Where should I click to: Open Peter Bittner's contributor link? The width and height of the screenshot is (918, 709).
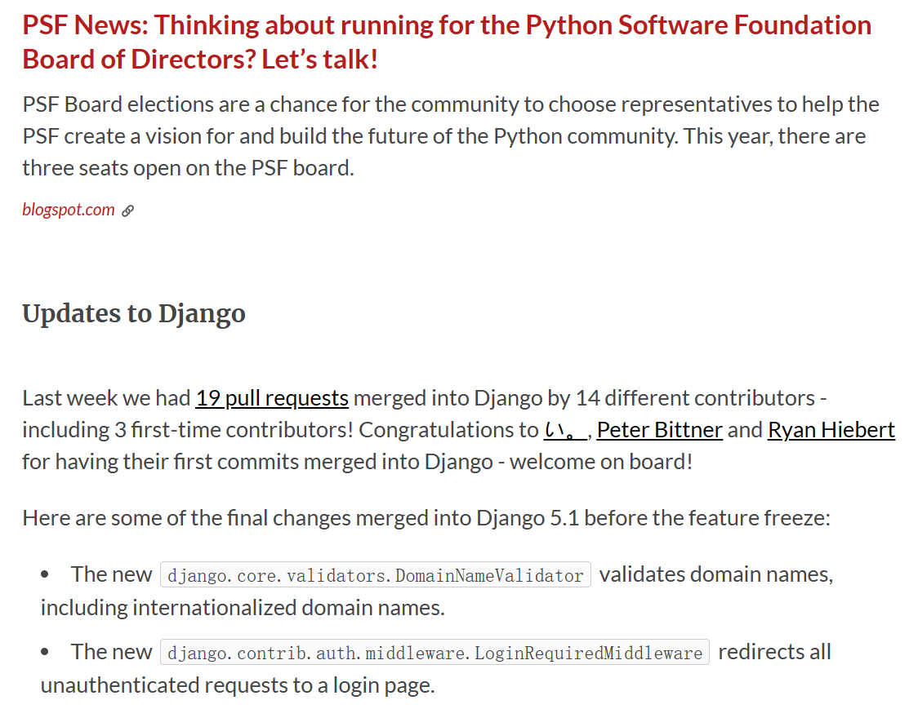(x=659, y=429)
